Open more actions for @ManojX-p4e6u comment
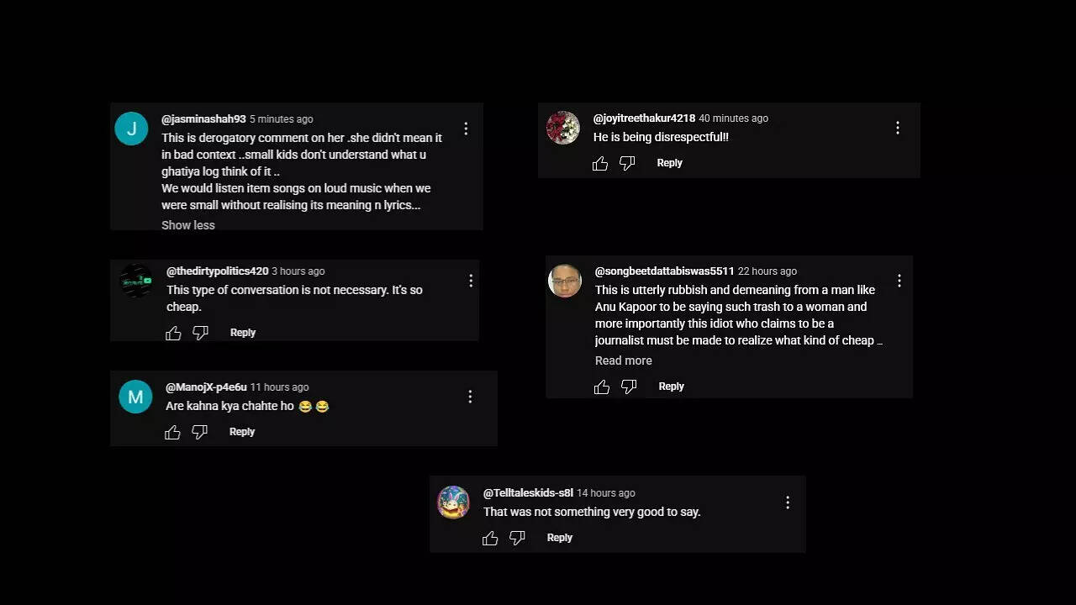Image resolution: width=1076 pixels, height=605 pixels. [470, 397]
